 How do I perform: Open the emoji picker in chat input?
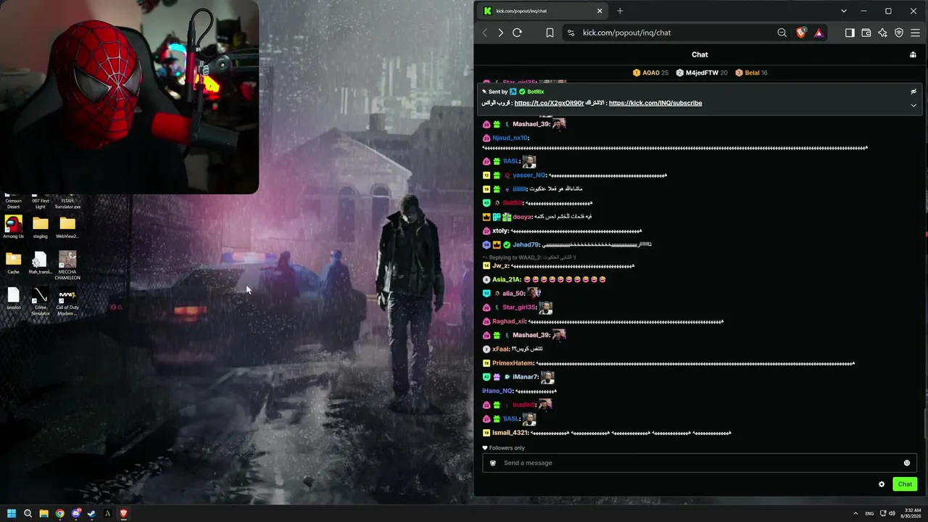pyautogui.click(x=906, y=463)
